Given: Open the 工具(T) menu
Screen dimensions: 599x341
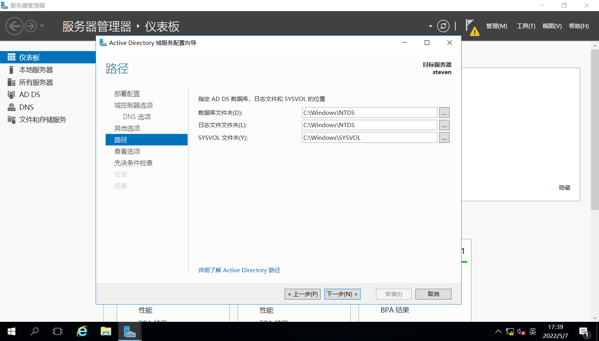Looking at the screenshot, I should tap(526, 26).
